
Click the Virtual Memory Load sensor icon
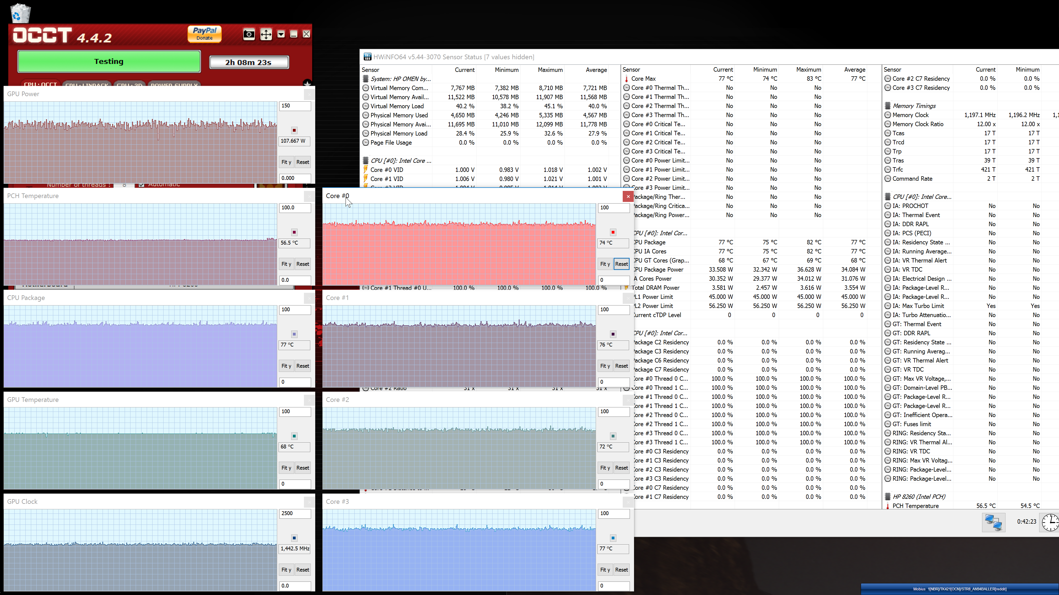[365, 106]
